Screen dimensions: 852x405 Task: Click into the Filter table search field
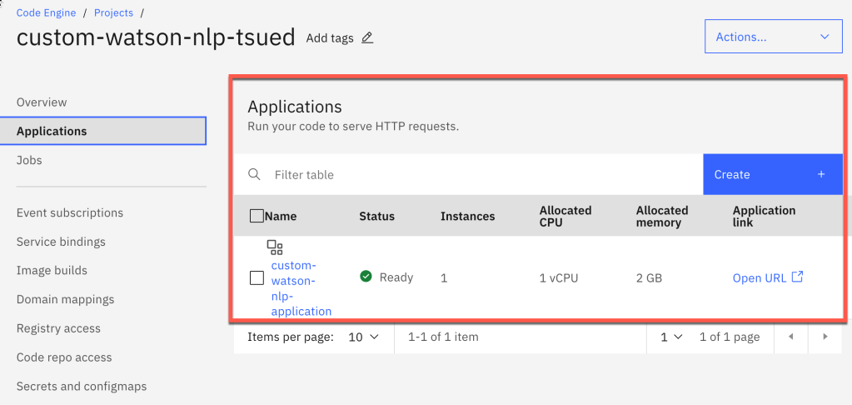[x=483, y=174]
